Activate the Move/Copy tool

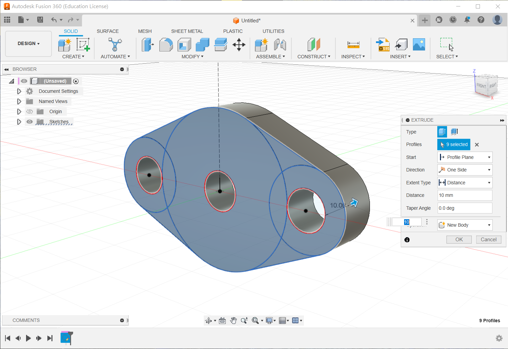[239, 45]
